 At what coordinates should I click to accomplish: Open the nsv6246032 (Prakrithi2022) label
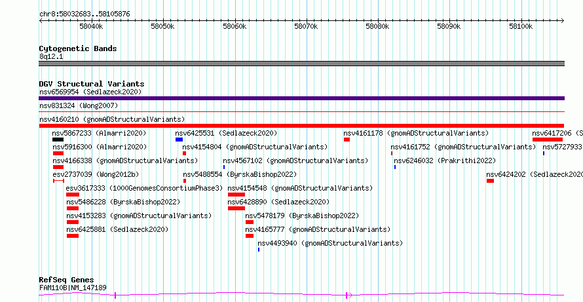(x=445, y=160)
